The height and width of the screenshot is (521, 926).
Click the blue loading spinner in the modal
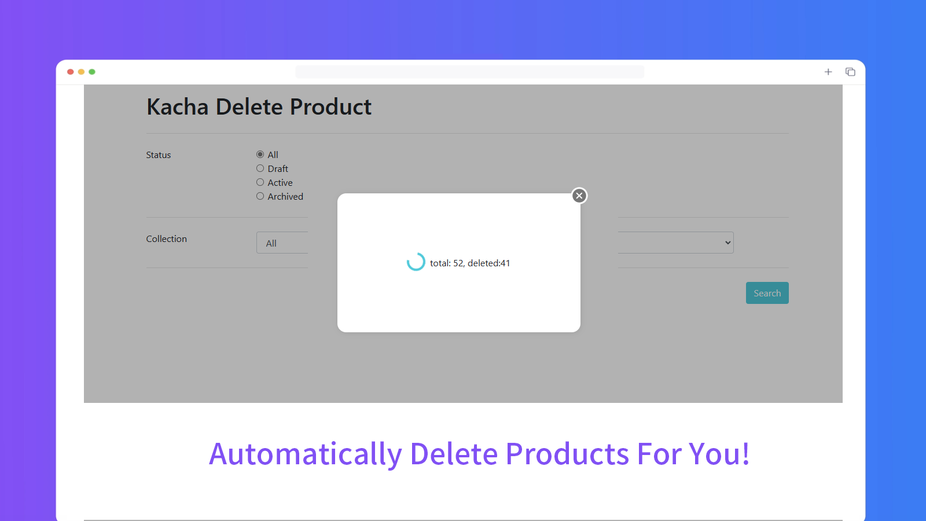pos(416,262)
